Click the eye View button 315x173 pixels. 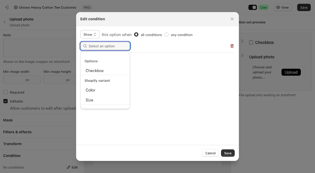pyautogui.click(x=283, y=8)
